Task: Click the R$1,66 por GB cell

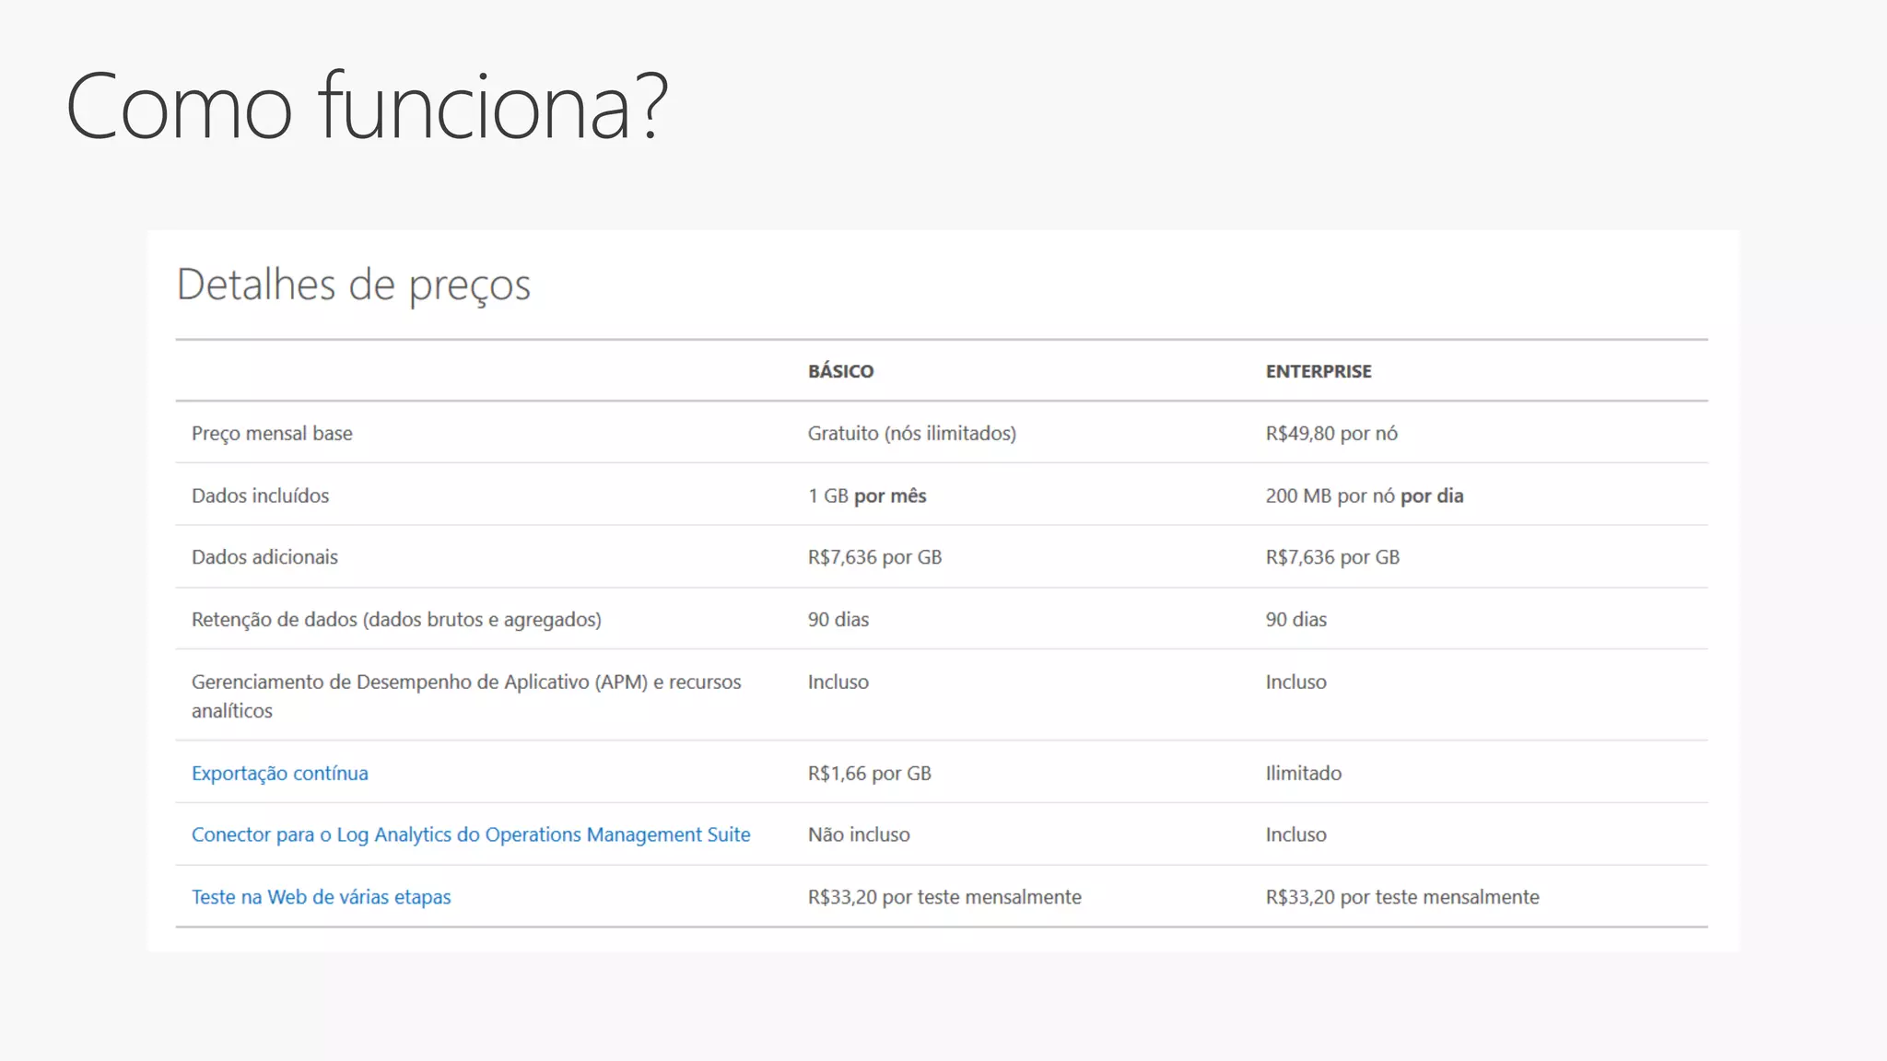Action: point(870,773)
